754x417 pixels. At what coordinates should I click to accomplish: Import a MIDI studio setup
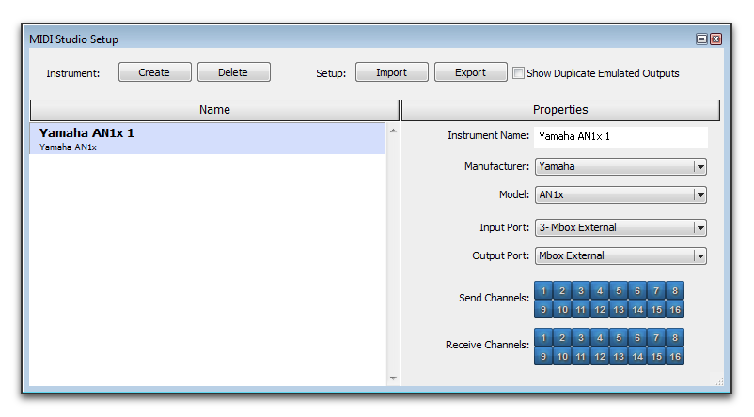click(392, 72)
